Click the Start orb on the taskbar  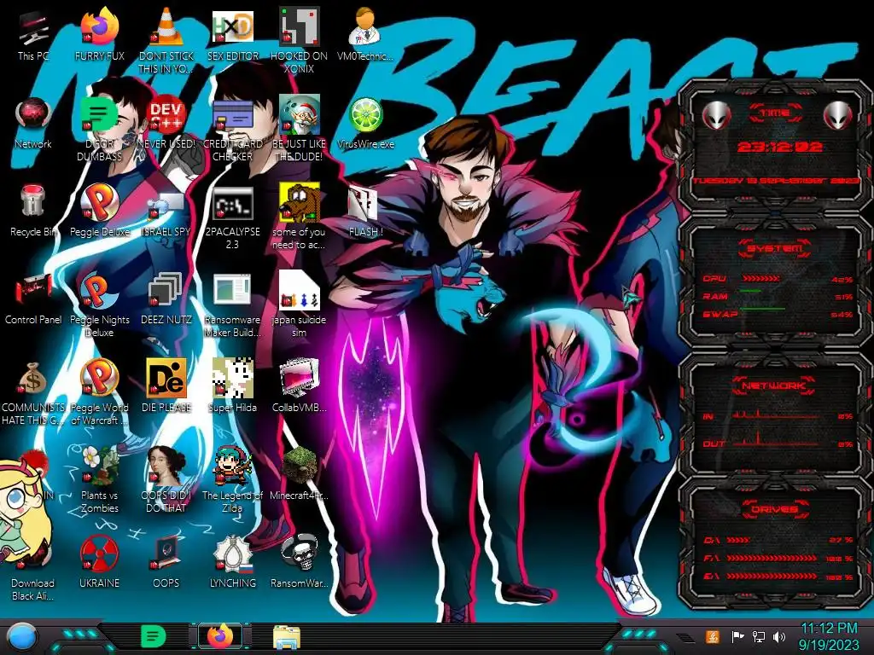[x=22, y=637]
